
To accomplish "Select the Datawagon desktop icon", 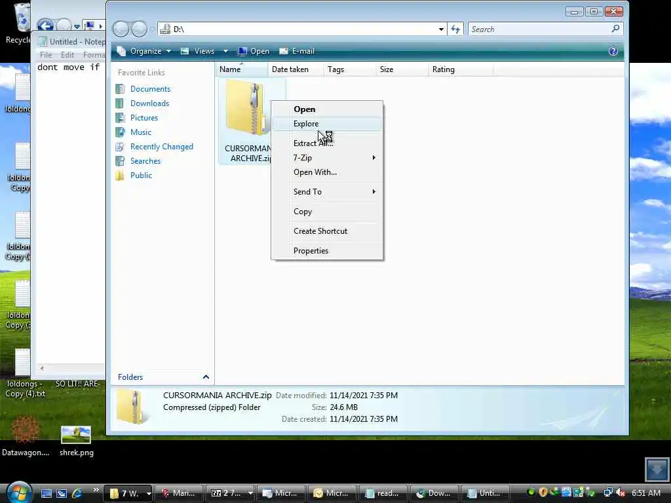I will pos(26,436).
